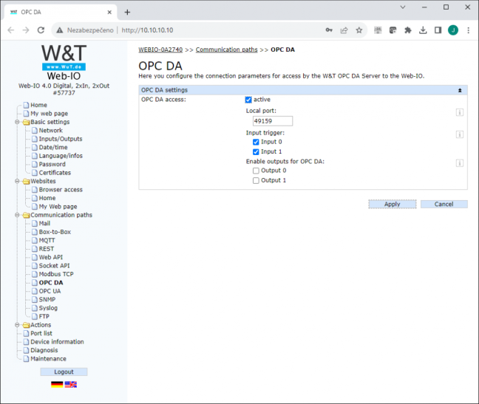The height and width of the screenshot is (404, 479).
Task: Open browser downloads
Action: (423, 30)
